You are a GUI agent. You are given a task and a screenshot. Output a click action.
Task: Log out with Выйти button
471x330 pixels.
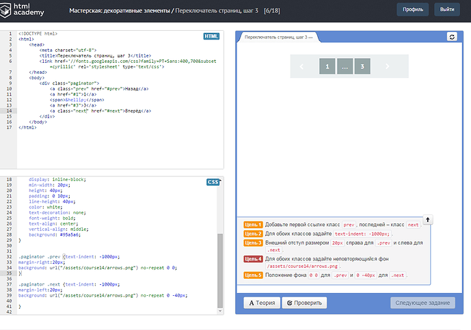pyautogui.click(x=447, y=10)
